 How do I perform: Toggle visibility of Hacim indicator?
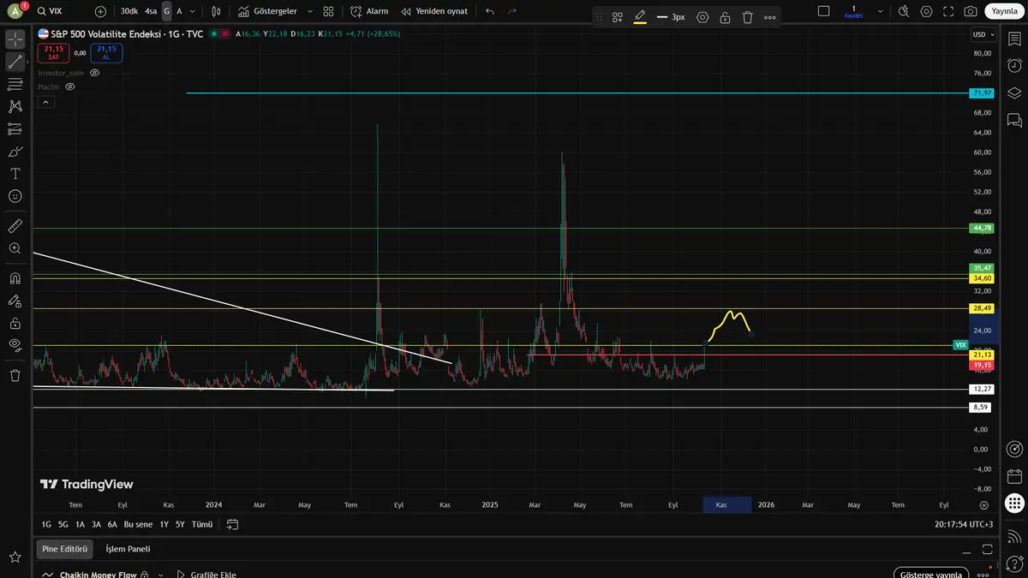point(70,86)
